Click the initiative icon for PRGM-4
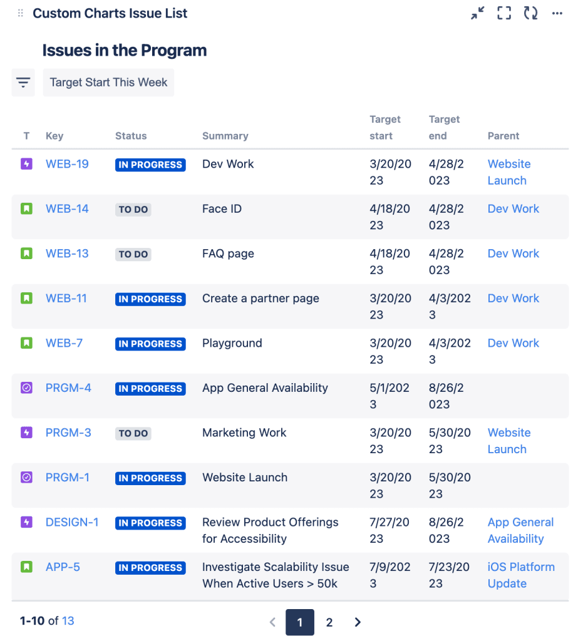Screen dimensions: 583x641 pos(26,388)
